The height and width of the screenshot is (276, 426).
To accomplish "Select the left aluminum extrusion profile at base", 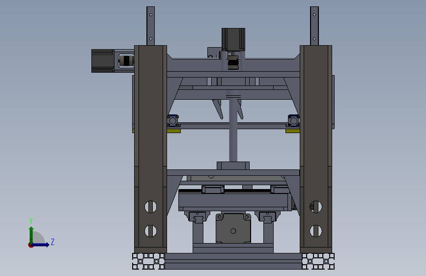I will [x=148, y=261].
